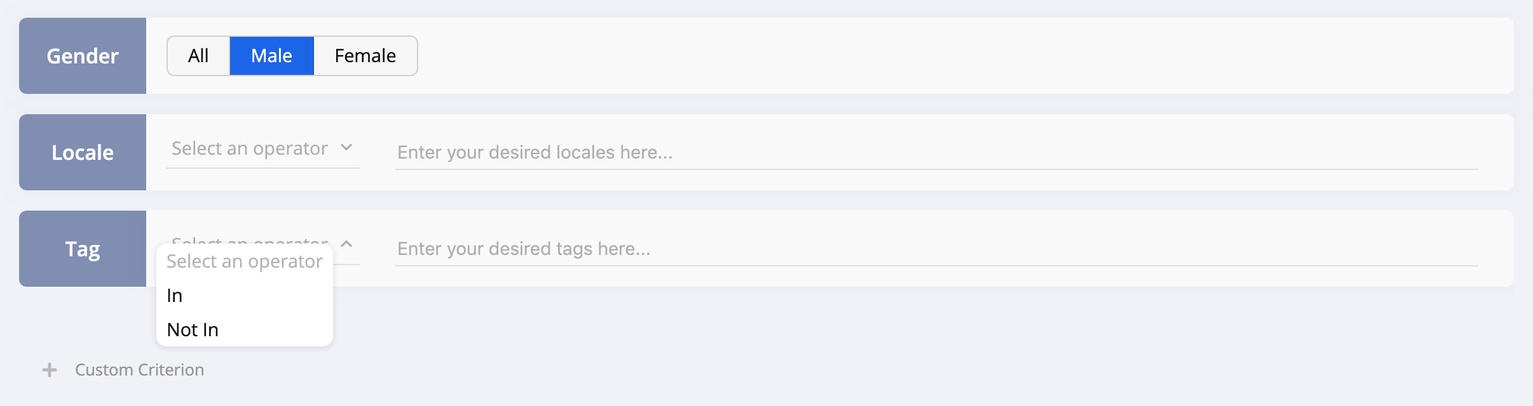Focus the desired tags text field
Viewport: 1533px width, 406px height.
[936, 249]
